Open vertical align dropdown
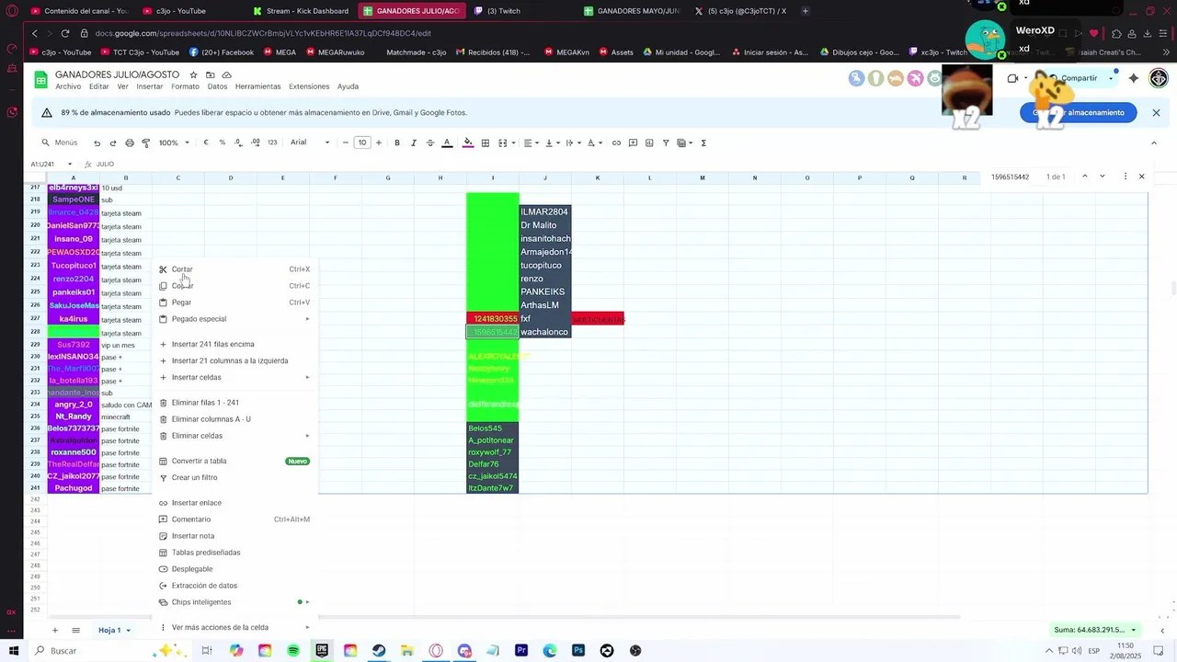Screen dimensions: 1177x662 click(552, 143)
